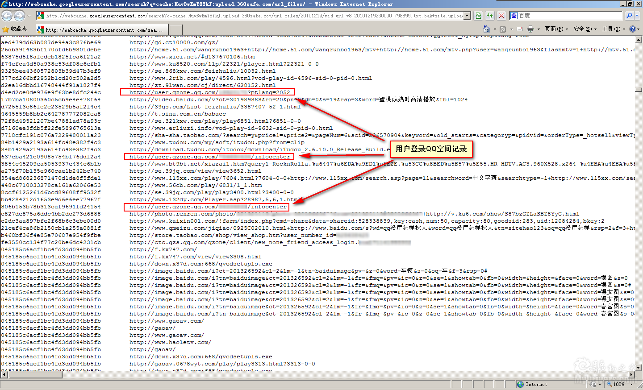
Task: Click the zt.91wan.com URL line
Action: click(x=203, y=85)
